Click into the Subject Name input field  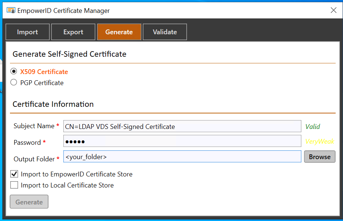[182, 126]
